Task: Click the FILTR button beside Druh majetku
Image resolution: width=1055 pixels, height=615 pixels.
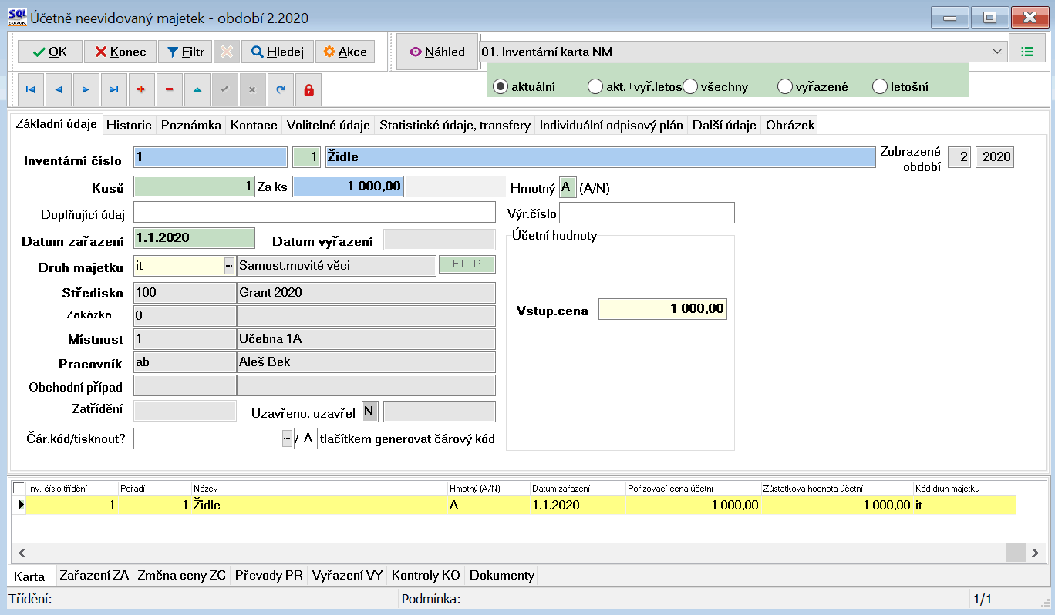Action: (467, 264)
